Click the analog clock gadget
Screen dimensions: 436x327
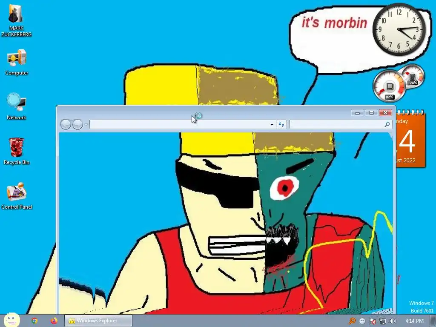[x=399, y=29]
